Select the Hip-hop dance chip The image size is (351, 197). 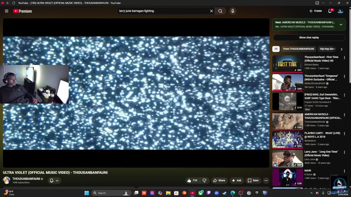click(327, 49)
